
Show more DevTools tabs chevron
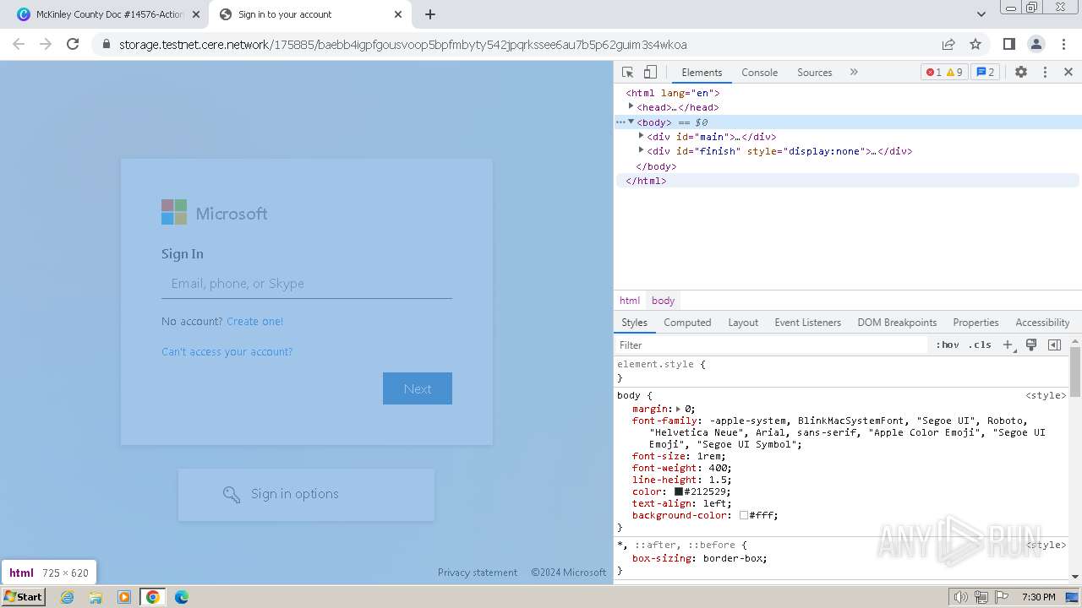coord(854,73)
